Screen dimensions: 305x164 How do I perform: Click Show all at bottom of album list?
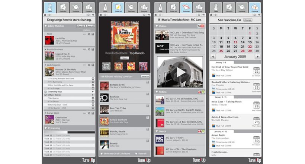(141, 154)
